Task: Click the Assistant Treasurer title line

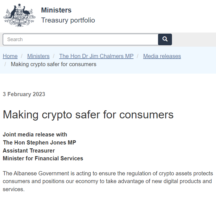Action: pyautogui.click(x=29, y=151)
